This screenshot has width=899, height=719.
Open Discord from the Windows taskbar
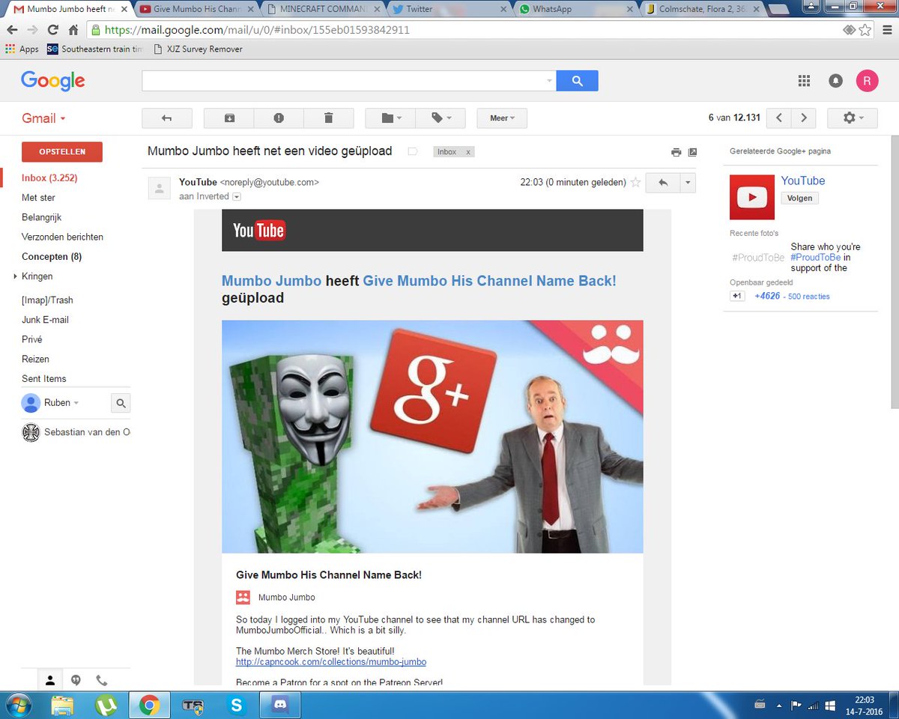coord(281,706)
